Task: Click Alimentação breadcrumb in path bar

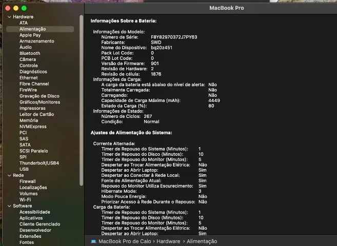Action: 202,241
